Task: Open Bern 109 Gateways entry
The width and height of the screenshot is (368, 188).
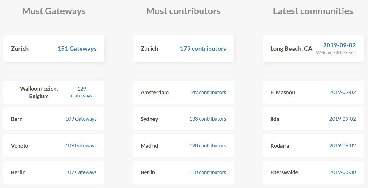Action: 53,119
